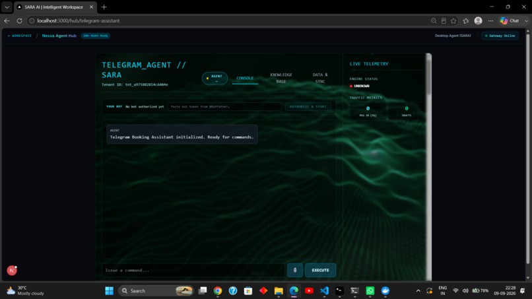This screenshot has width=532, height=299.
Task: Click the browser address bar URL
Action: pos(79,20)
